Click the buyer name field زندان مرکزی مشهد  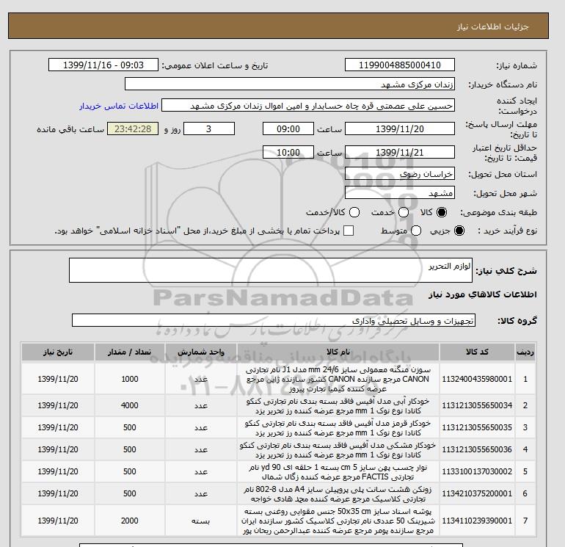click(290, 84)
